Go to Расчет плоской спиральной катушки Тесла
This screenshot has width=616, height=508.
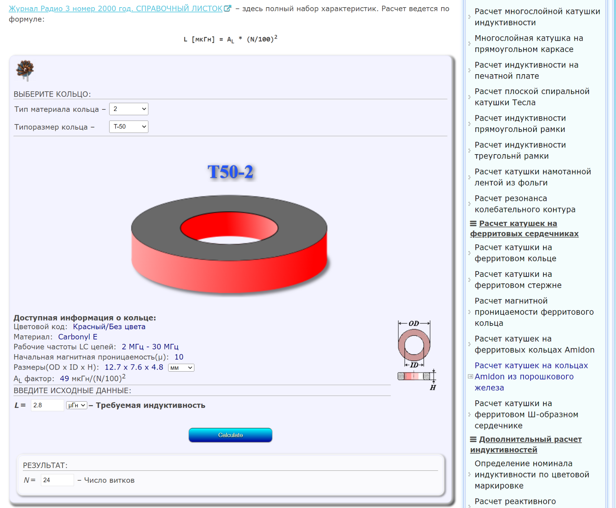coord(532,97)
